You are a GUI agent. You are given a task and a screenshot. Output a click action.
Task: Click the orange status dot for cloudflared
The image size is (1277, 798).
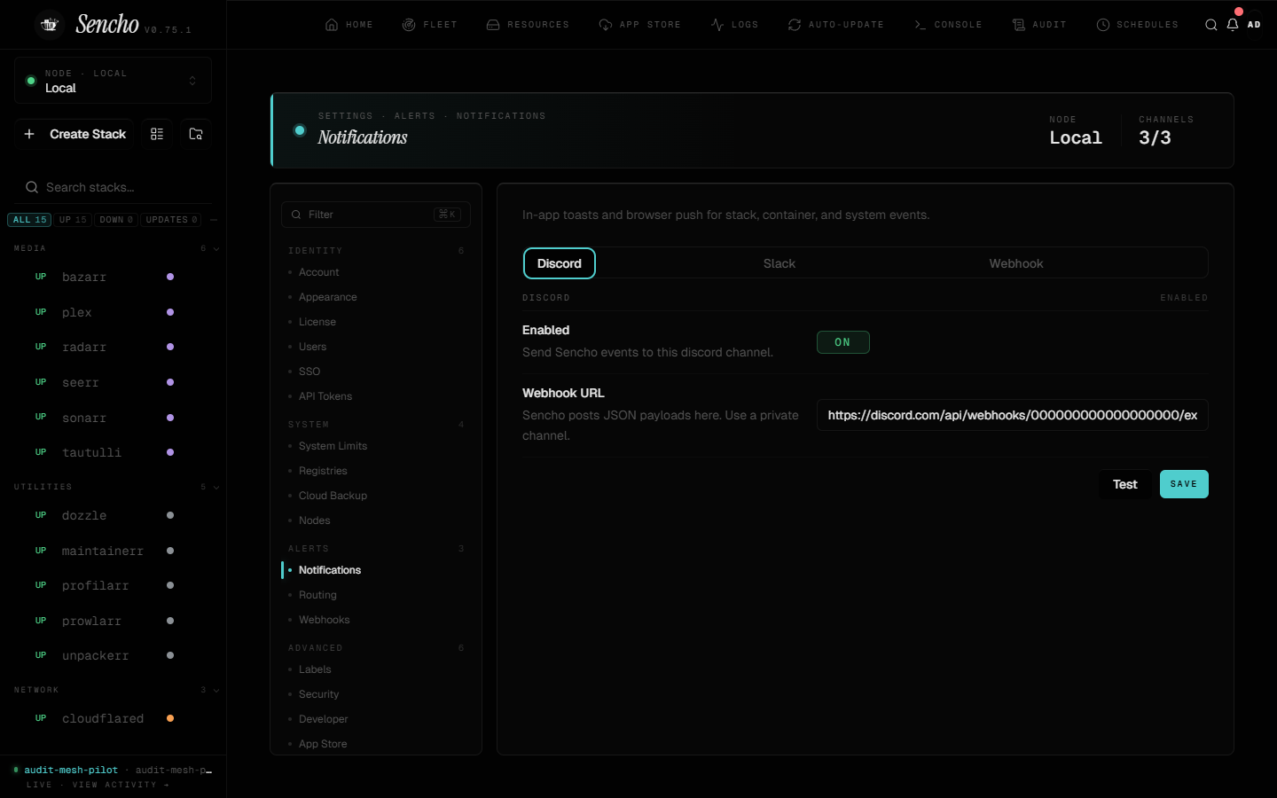click(x=170, y=718)
